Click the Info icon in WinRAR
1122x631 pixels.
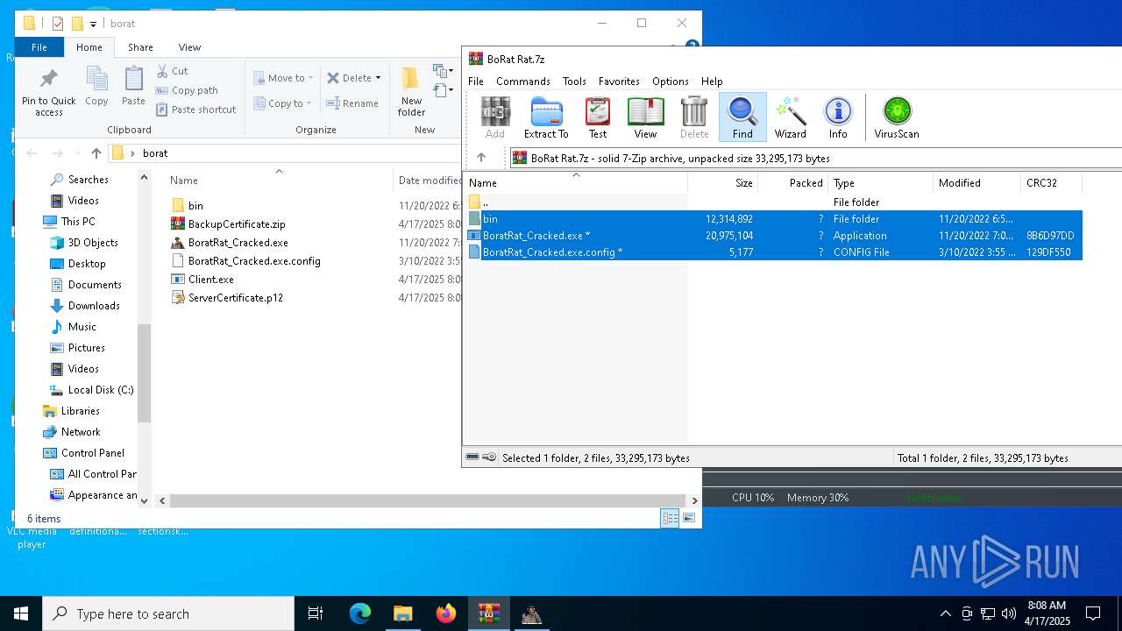(838, 117)
